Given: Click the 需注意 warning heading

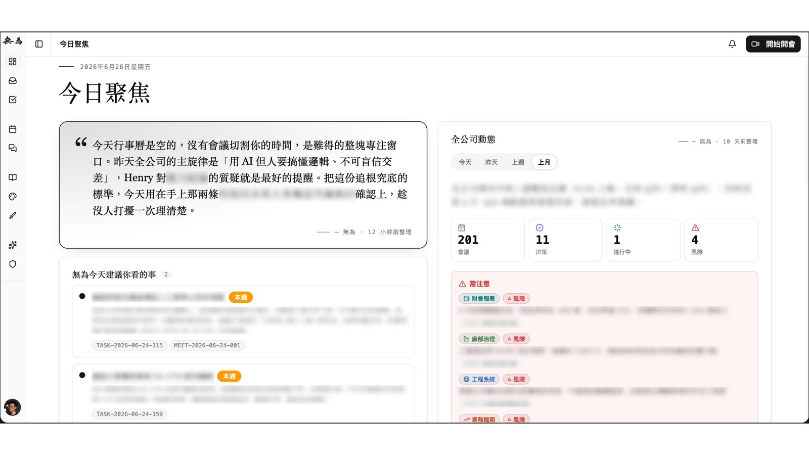Looking at the screenshot, I should click(x=474, y=284).
